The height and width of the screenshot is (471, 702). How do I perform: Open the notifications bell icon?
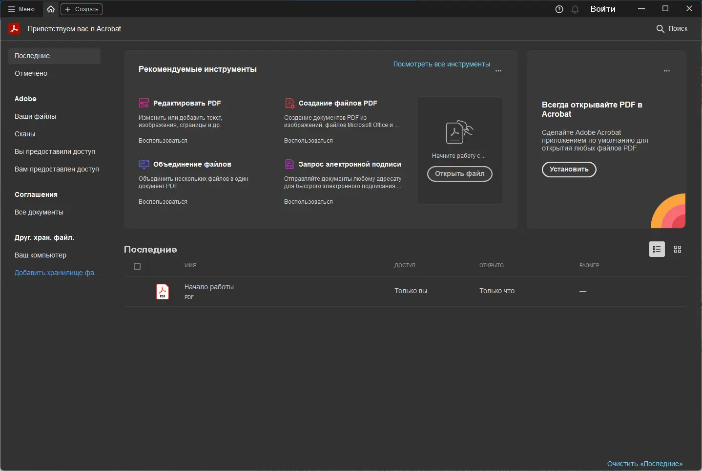tap(575, 9)
